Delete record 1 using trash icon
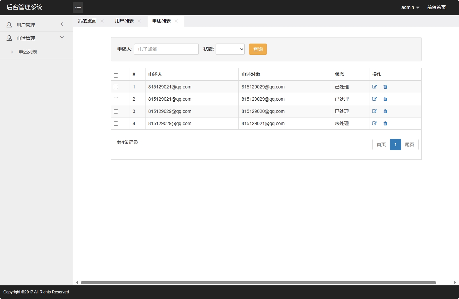 point(385,87)
